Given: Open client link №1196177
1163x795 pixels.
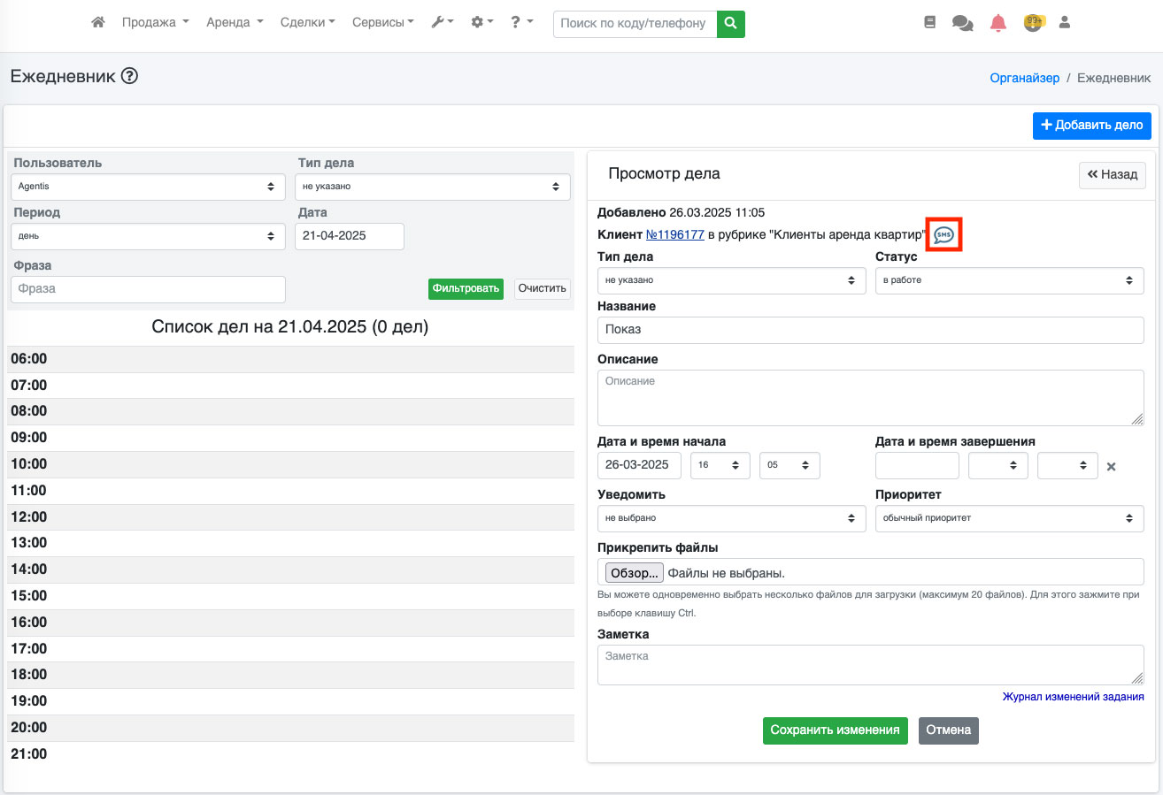Looking at the screenshot, I should pos(674,235).
